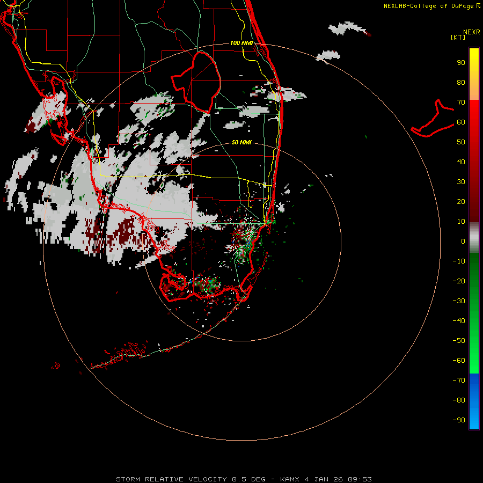Click the NEXR label near the color bar

tap(472, 32)
